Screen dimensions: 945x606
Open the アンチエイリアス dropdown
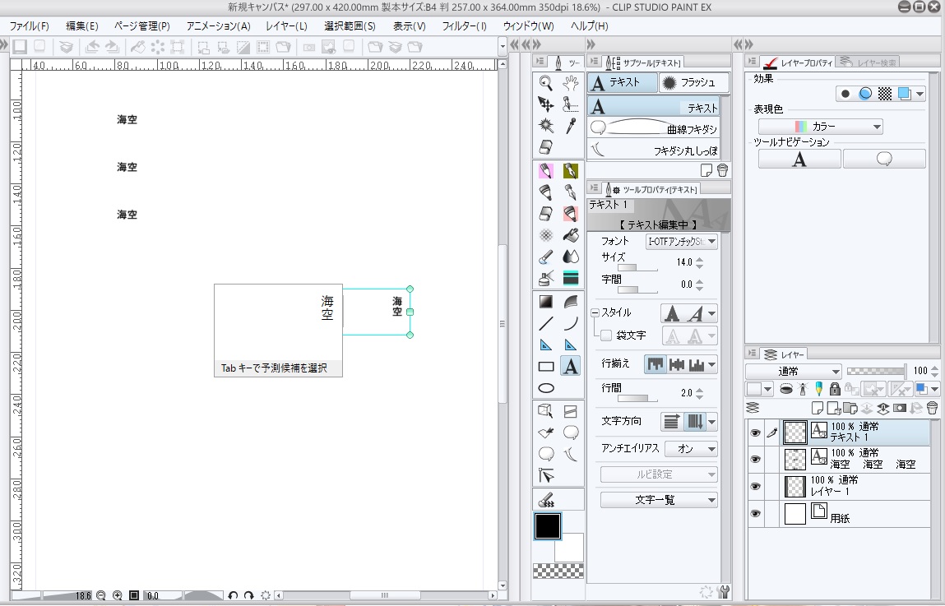(692, 449)
